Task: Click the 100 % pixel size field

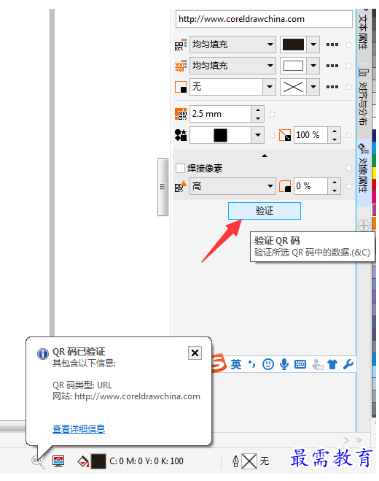Action: click(310, 135)
